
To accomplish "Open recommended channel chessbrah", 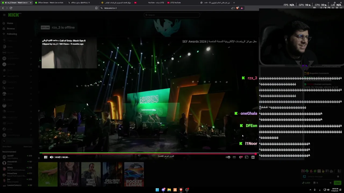I will [17, 163].
